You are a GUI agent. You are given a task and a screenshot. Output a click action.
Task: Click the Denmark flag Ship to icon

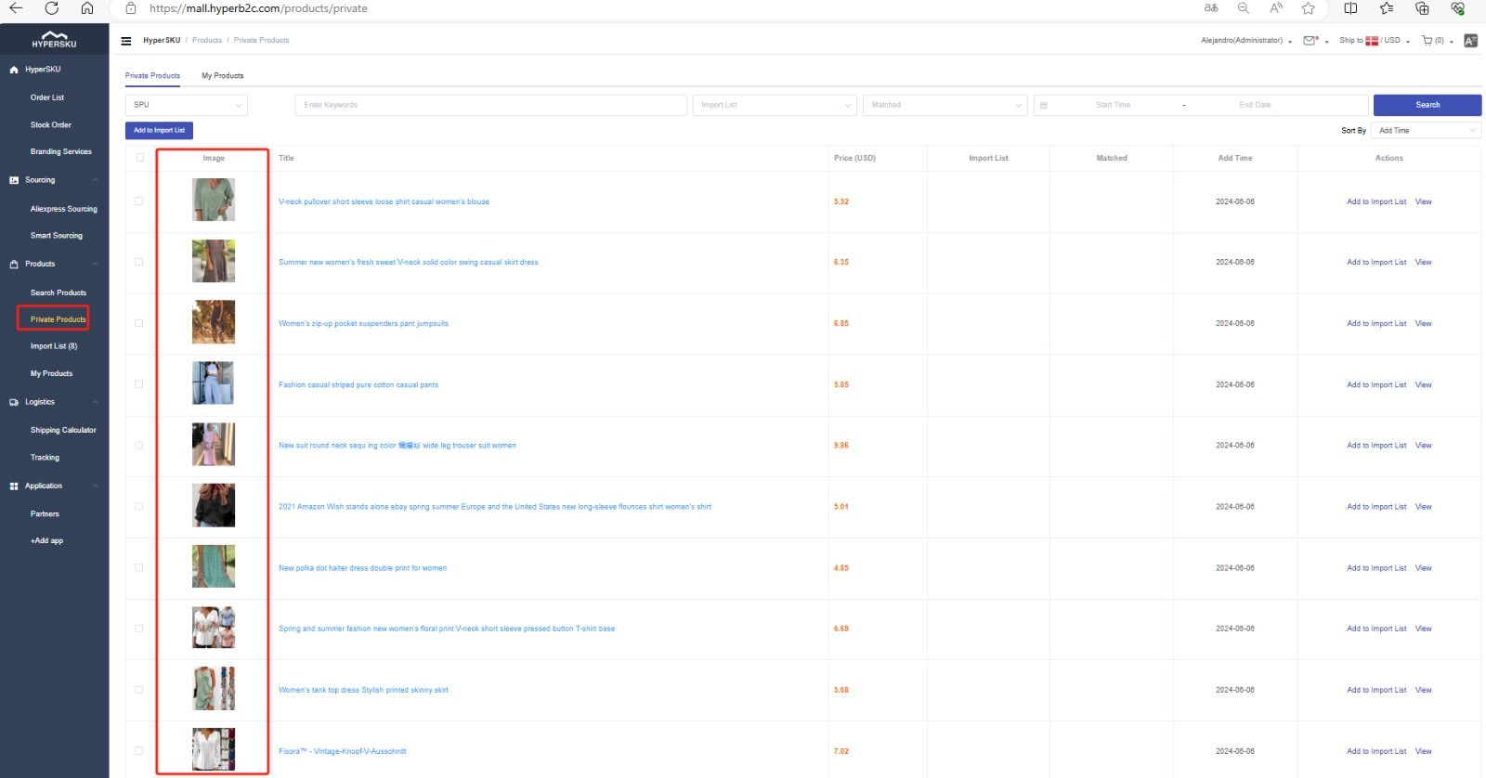(1372, 41)
